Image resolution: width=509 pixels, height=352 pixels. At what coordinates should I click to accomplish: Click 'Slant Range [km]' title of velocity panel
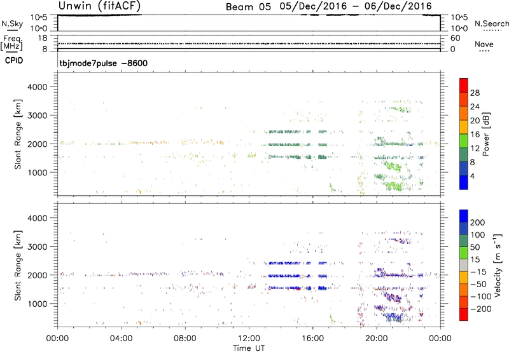point(18,266)
